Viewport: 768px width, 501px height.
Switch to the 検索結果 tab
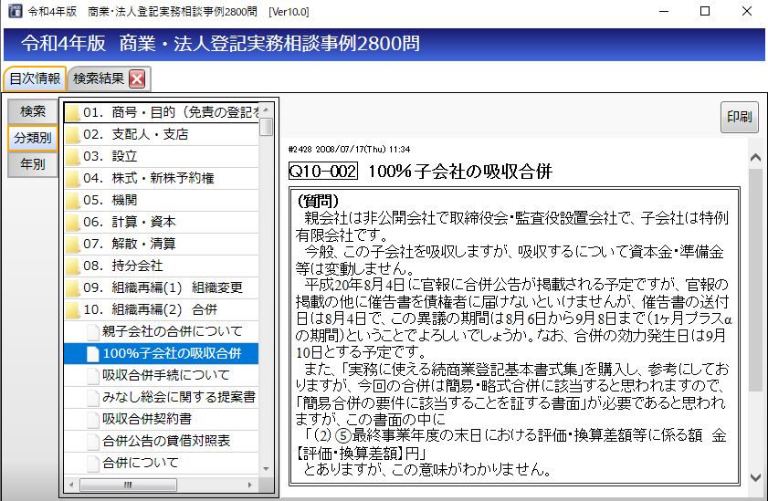pos(99,78)
